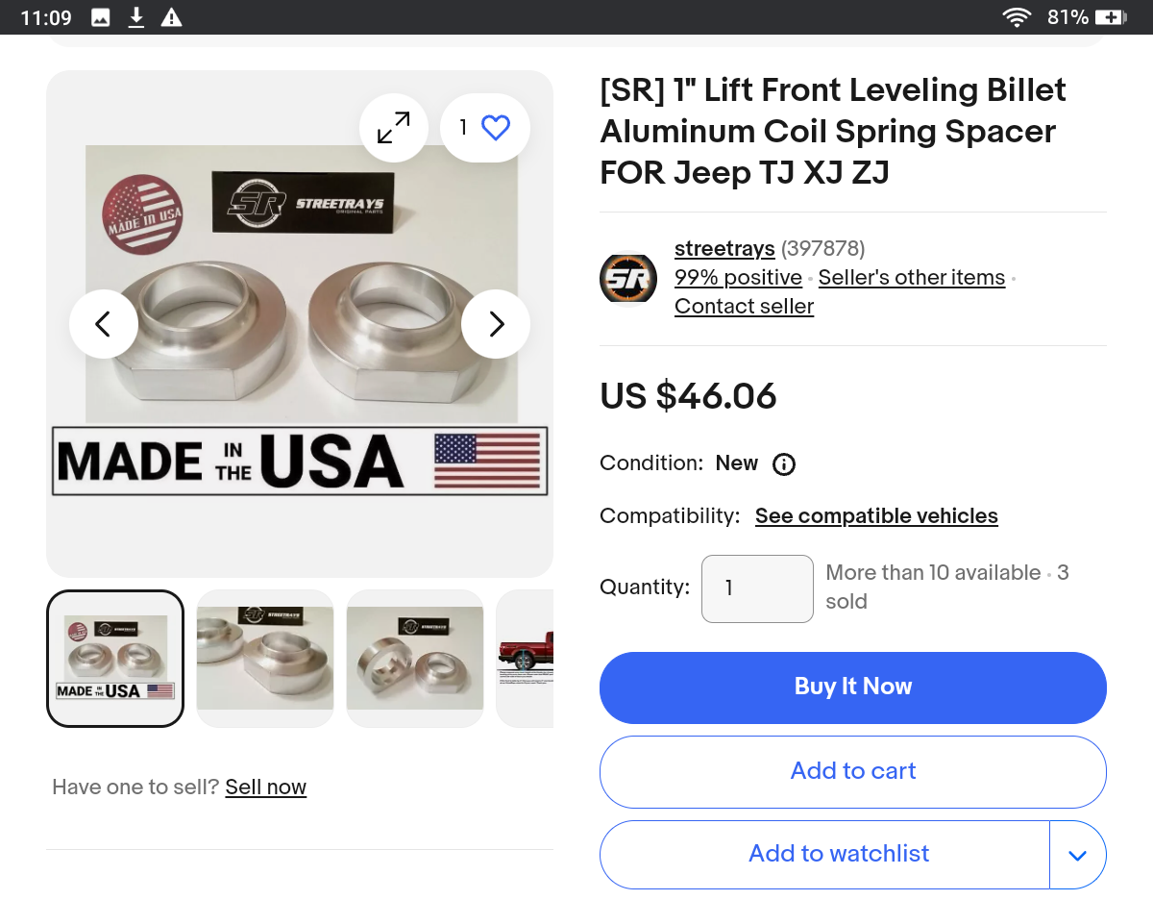Screen dimensions: 1153x900
Task: Tap the streetrays seller logo avatar
Action: tap(627, 279)
